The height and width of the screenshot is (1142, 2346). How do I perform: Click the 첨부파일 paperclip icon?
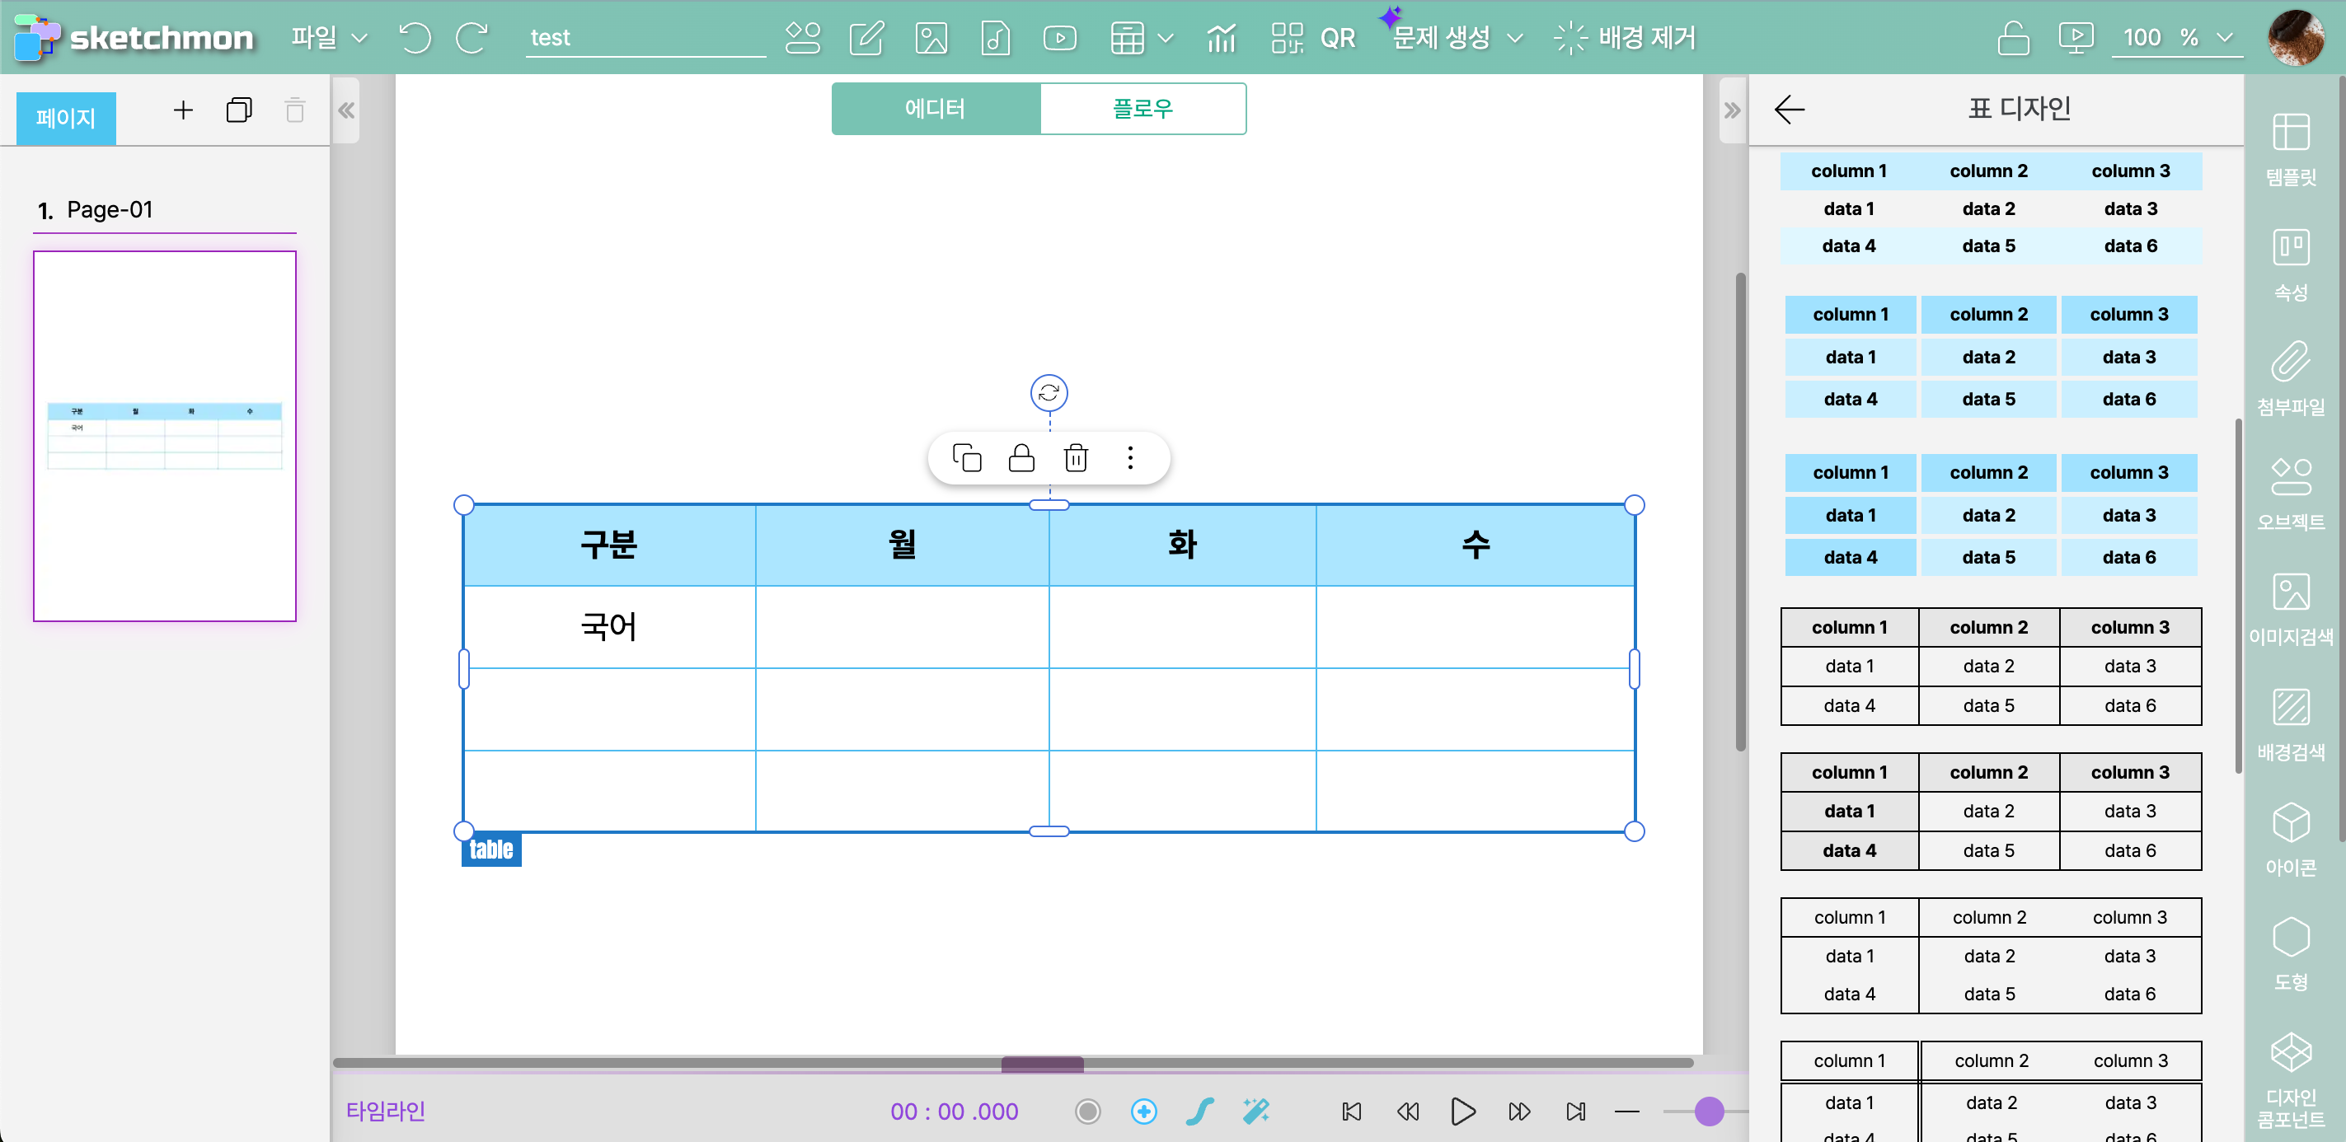click(x=2291, y=377)
